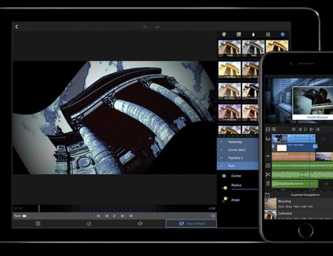Step forward one frame on the iPad transport

[x=122, y=216]
